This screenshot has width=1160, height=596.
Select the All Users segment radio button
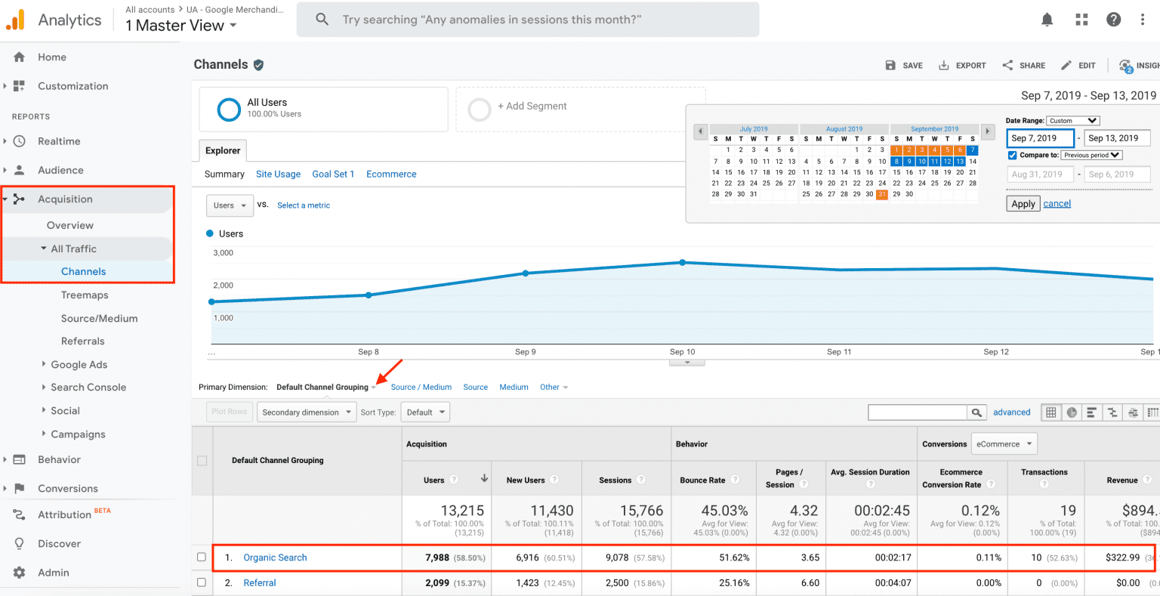(x=228, y=110)
